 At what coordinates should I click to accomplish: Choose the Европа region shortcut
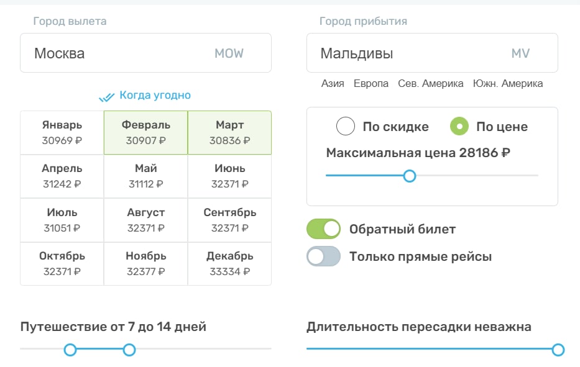[371, 84]
